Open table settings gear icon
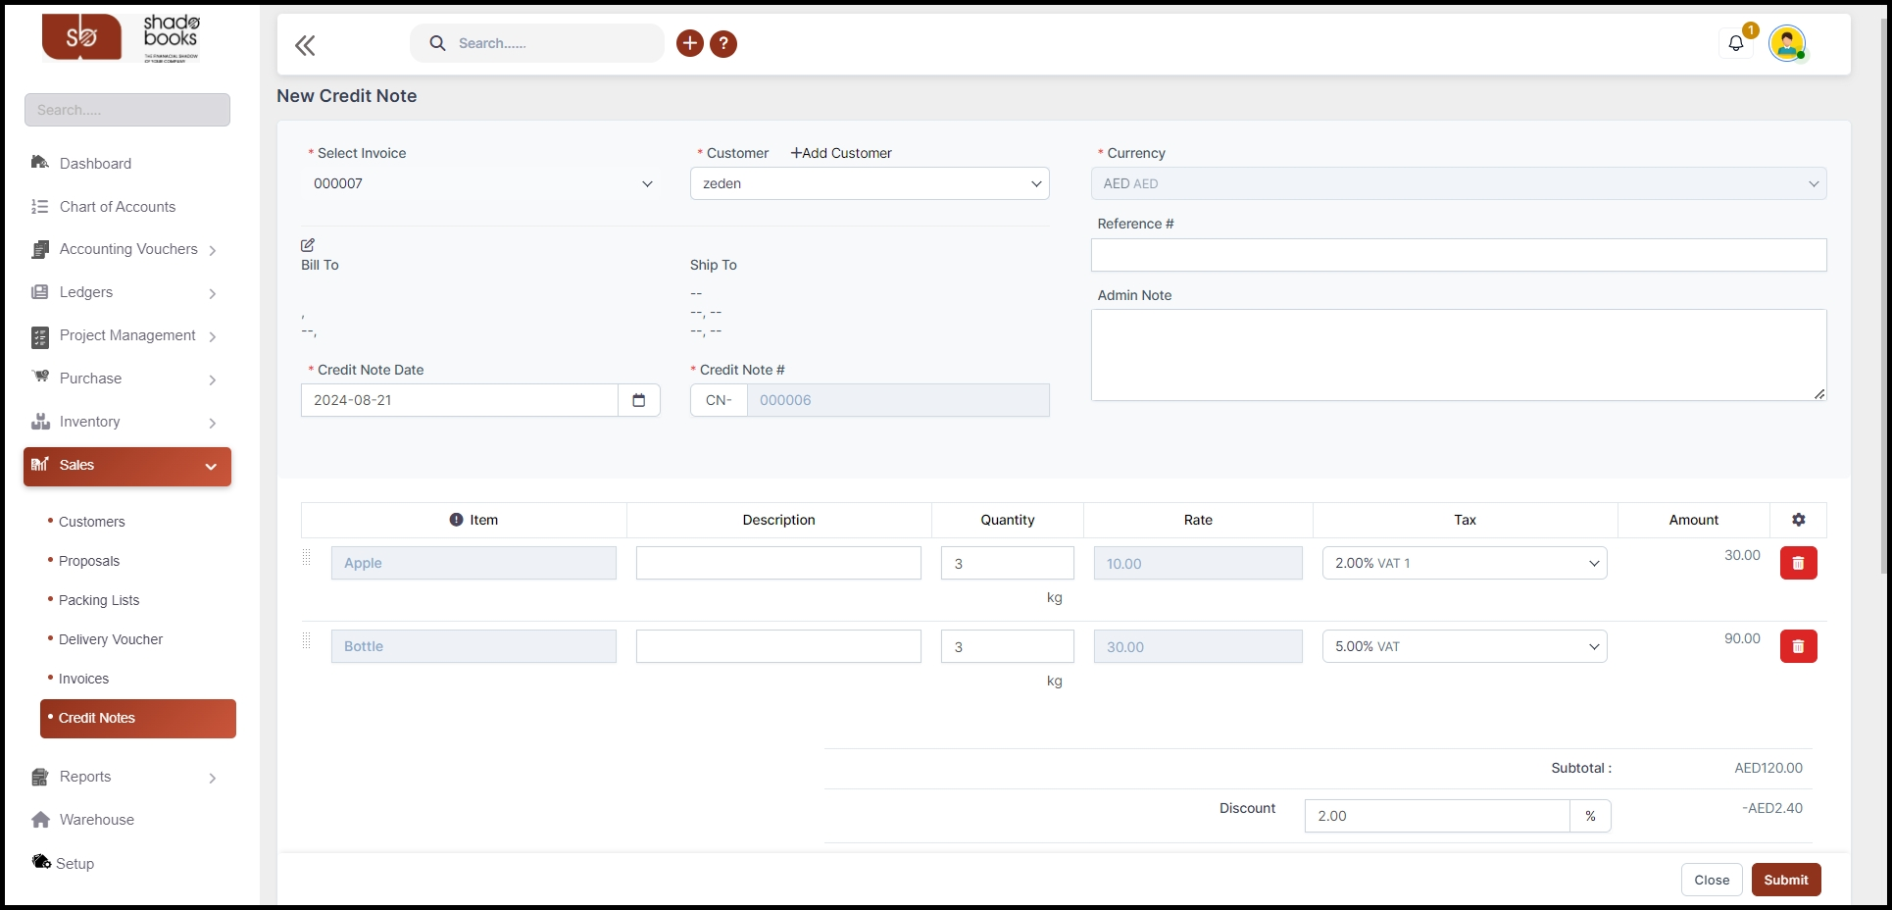Image resolution: width=1892 pixels, height=910 pixels. (x=1799, y=520)
